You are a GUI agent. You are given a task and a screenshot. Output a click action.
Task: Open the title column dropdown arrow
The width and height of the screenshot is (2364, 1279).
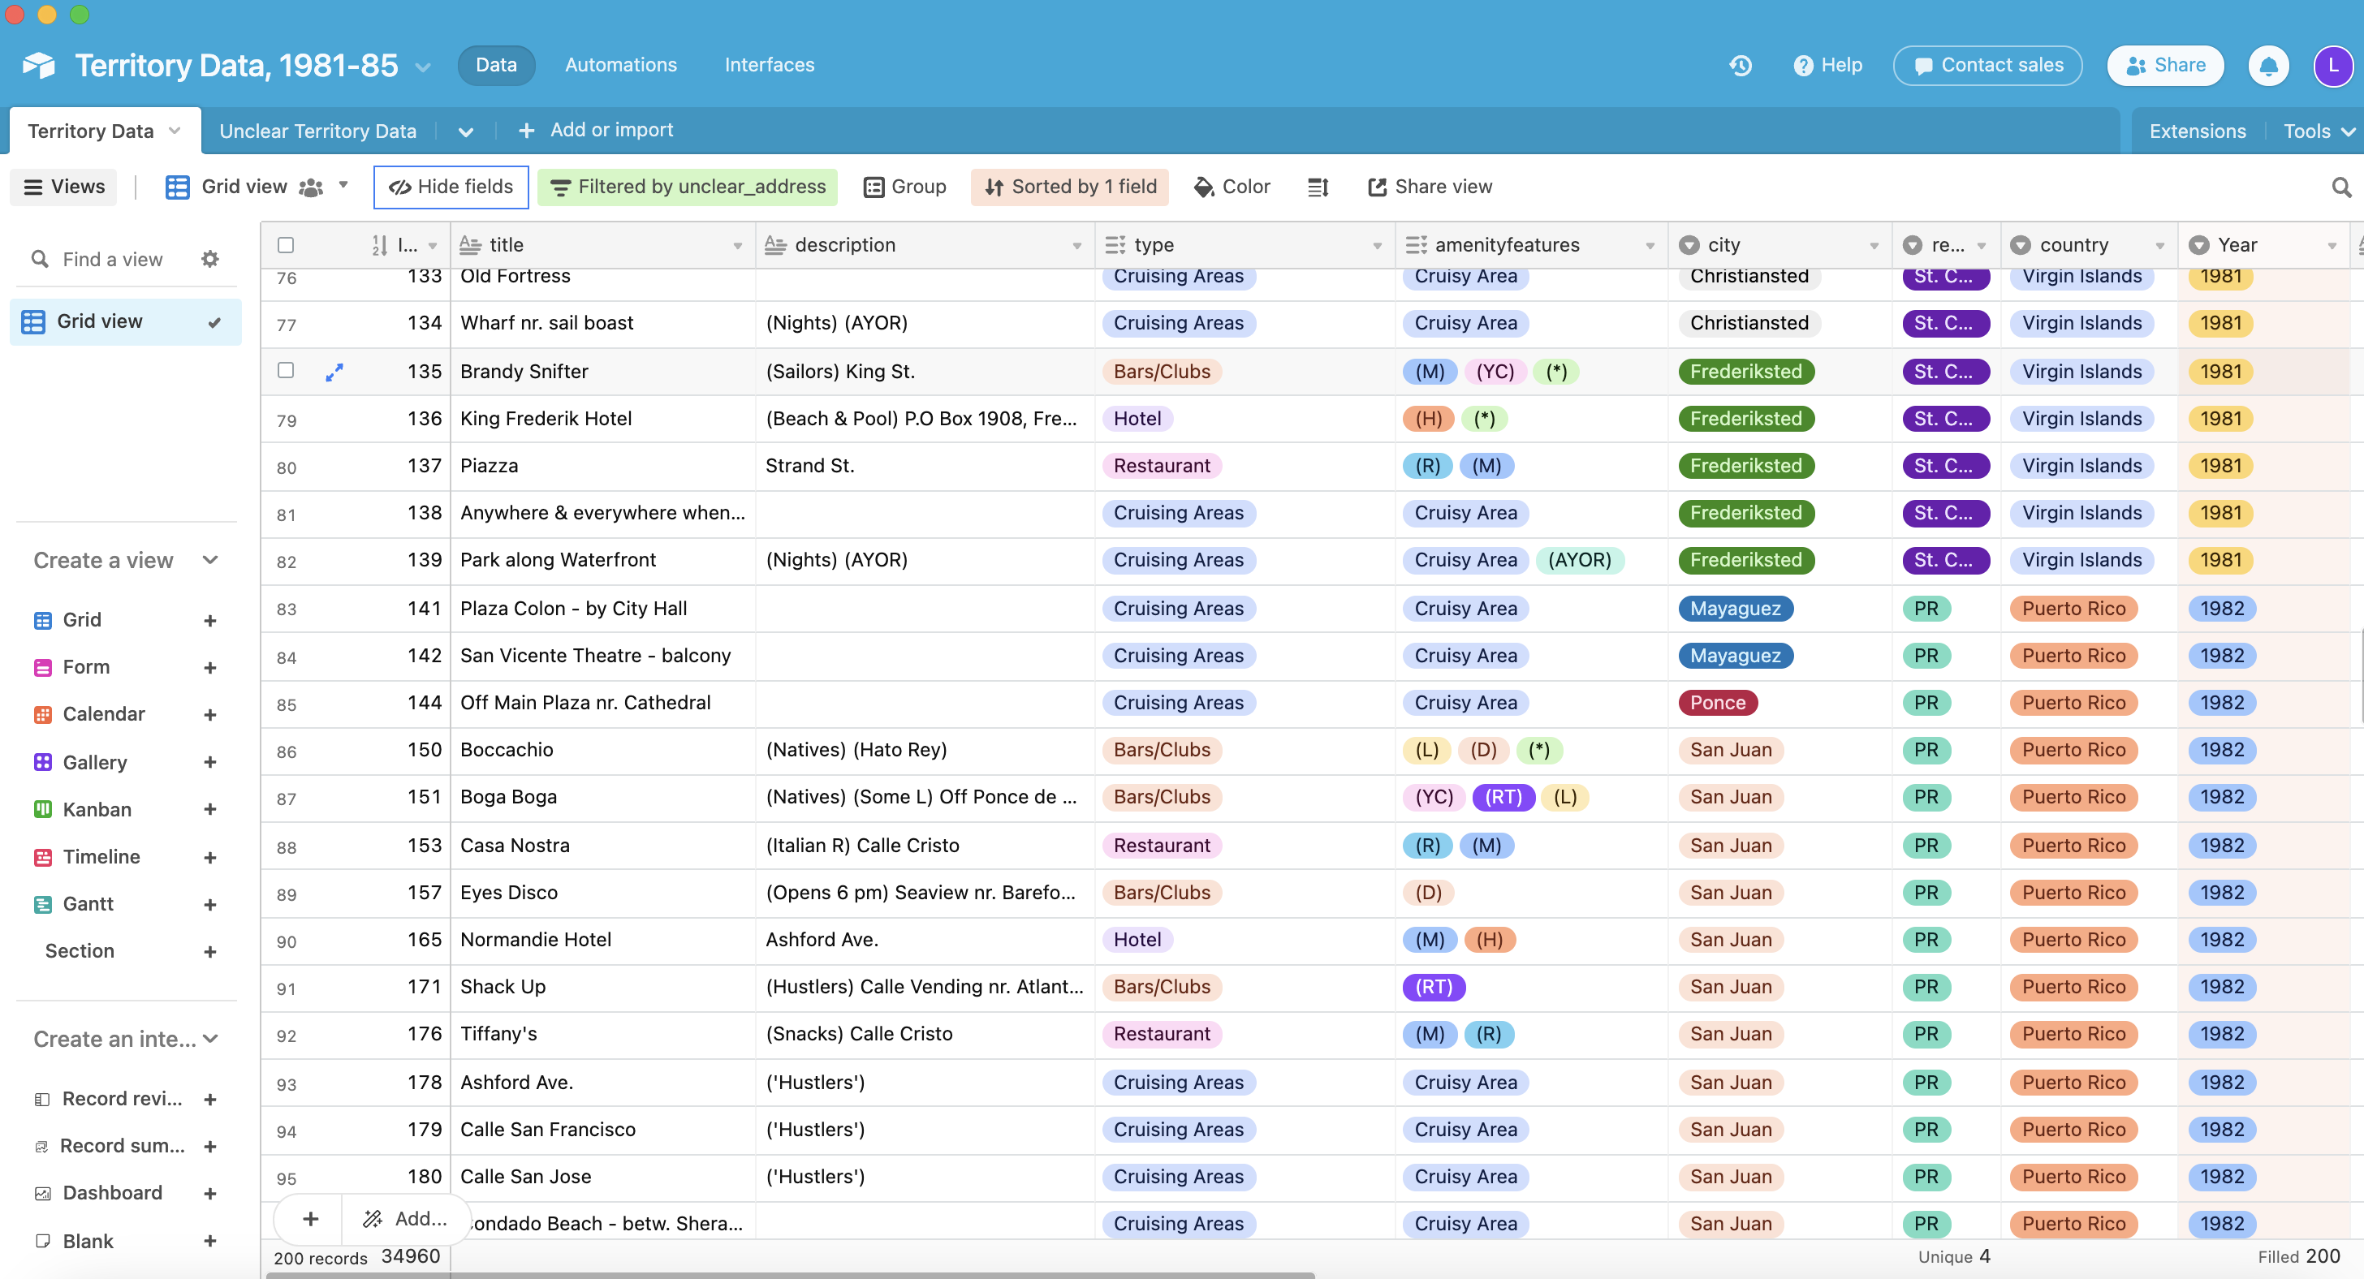point(737,245)
